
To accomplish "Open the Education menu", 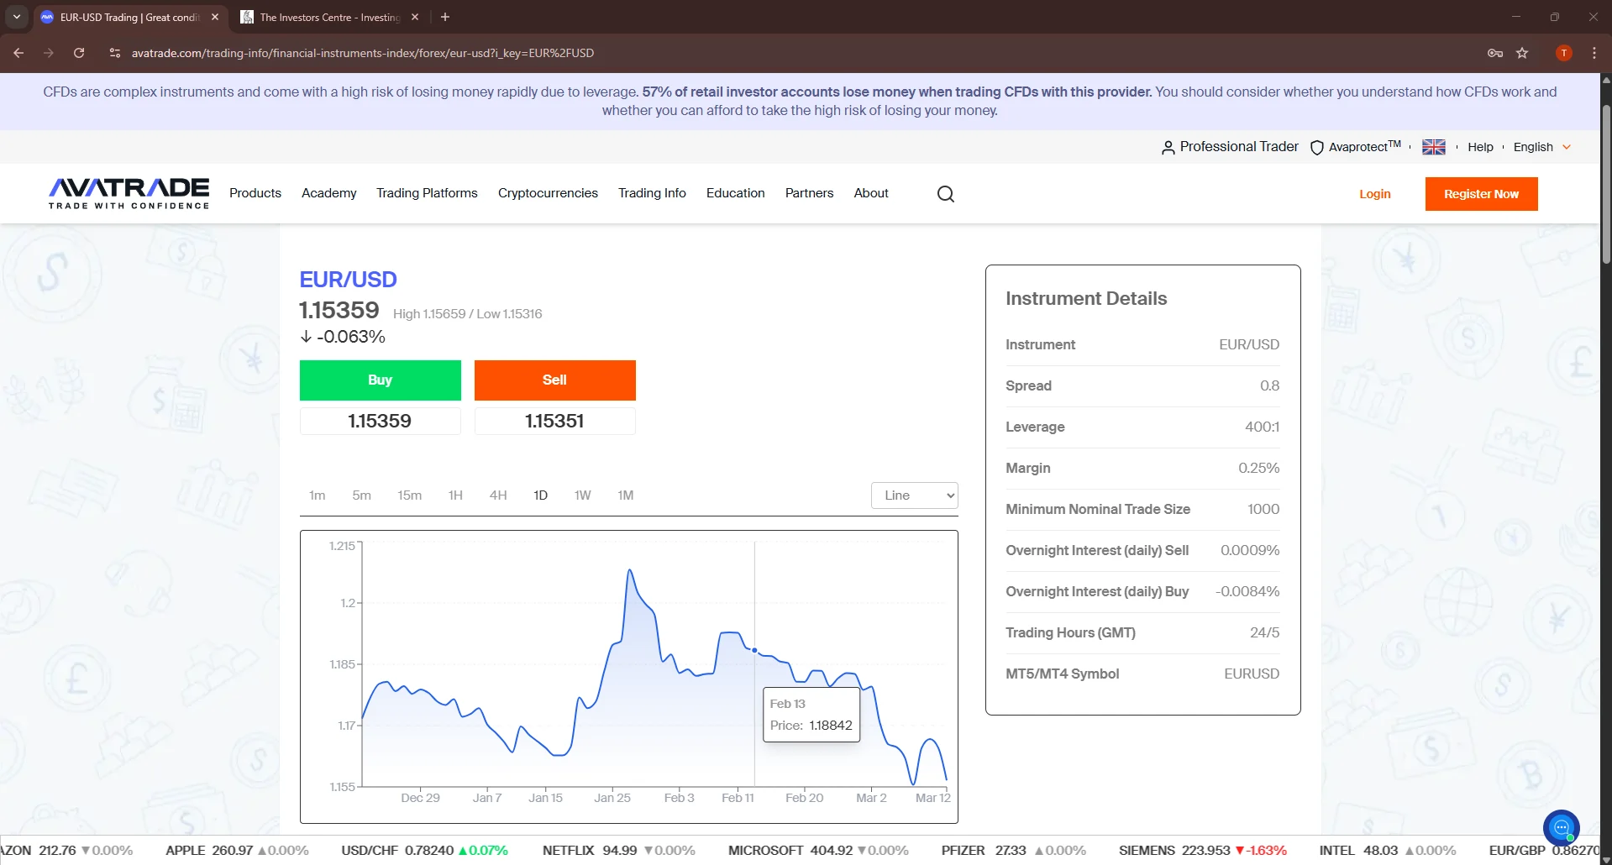I will (736, 193).
